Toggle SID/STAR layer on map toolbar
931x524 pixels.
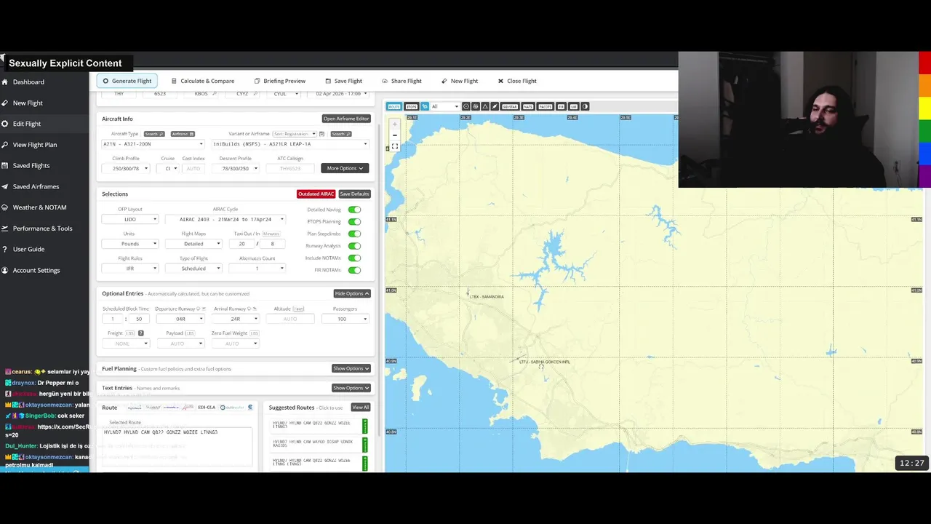(509, 106)
